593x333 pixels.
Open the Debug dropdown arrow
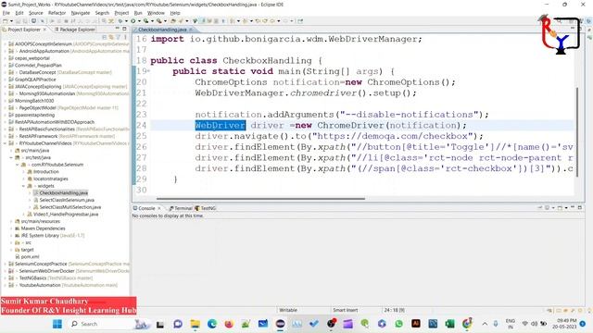126,21
